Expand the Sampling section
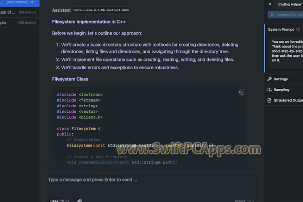 tap(284, 90)
